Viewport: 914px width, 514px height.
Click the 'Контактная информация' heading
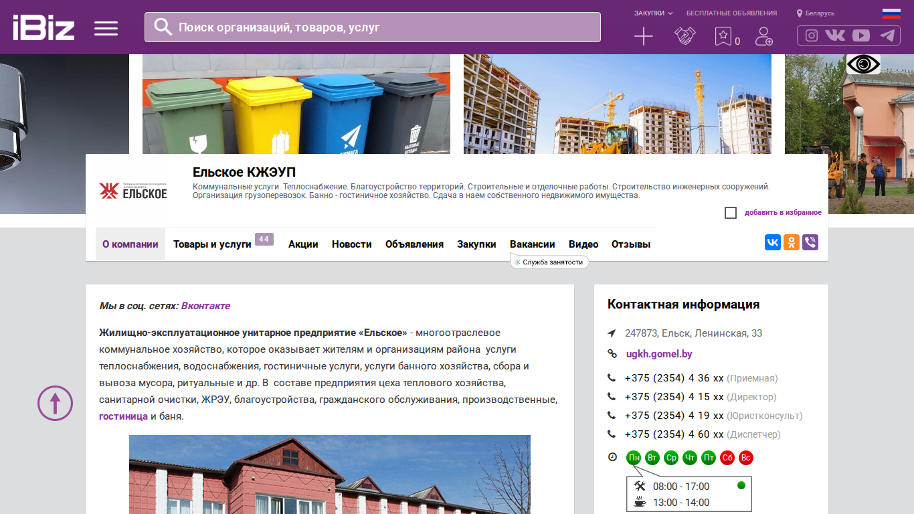point(683,305)
